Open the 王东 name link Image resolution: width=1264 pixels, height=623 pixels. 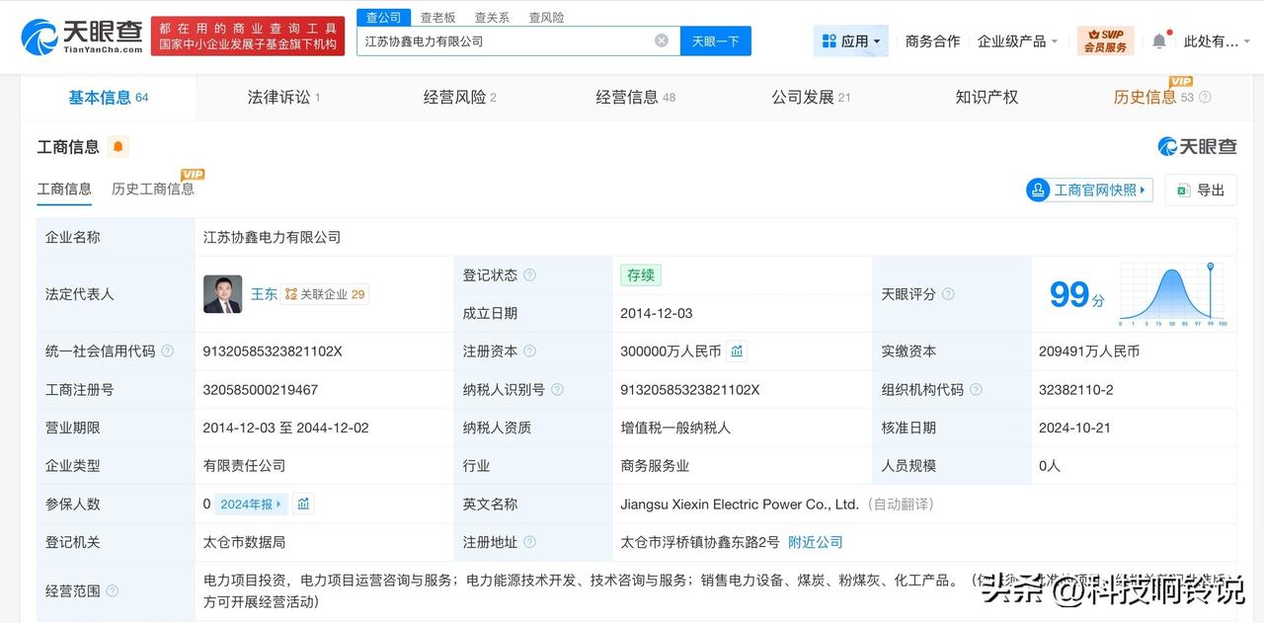coord(264,294)
